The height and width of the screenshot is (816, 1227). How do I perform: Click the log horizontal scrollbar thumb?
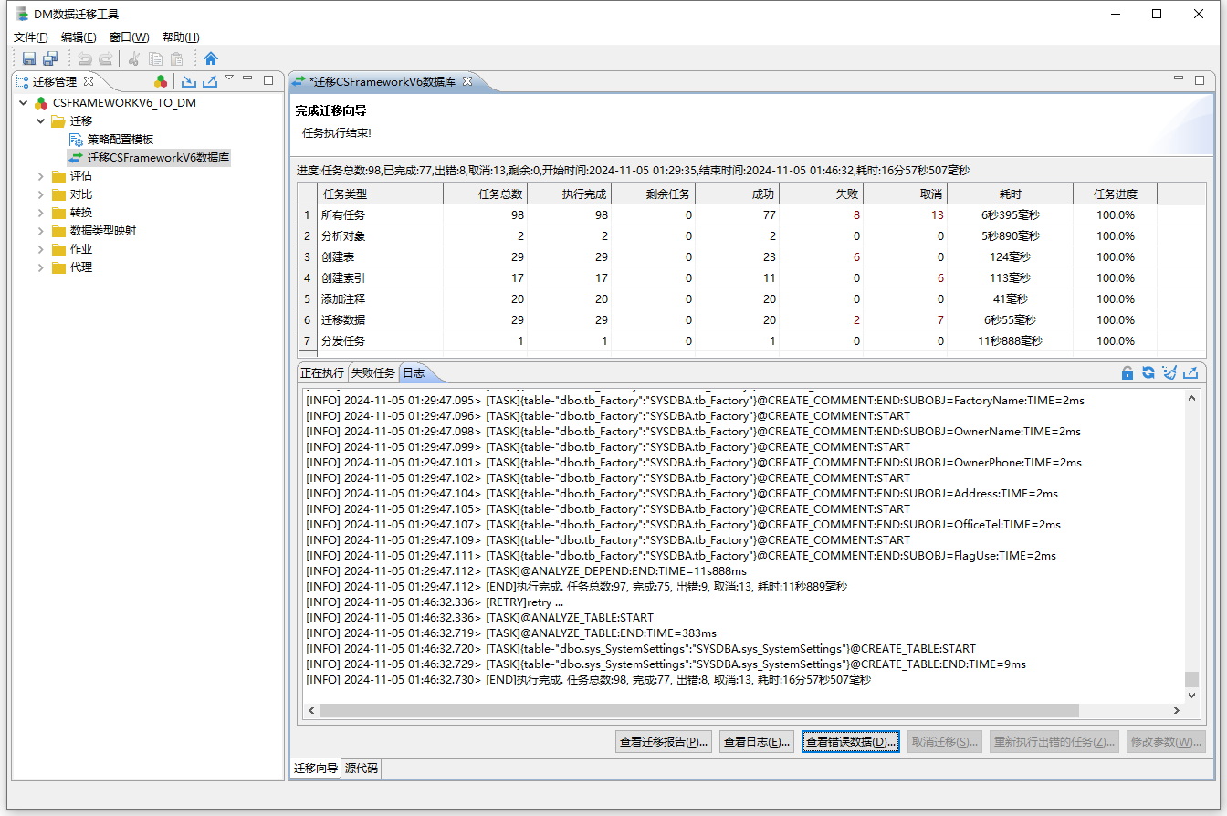(x=698, y=710)
